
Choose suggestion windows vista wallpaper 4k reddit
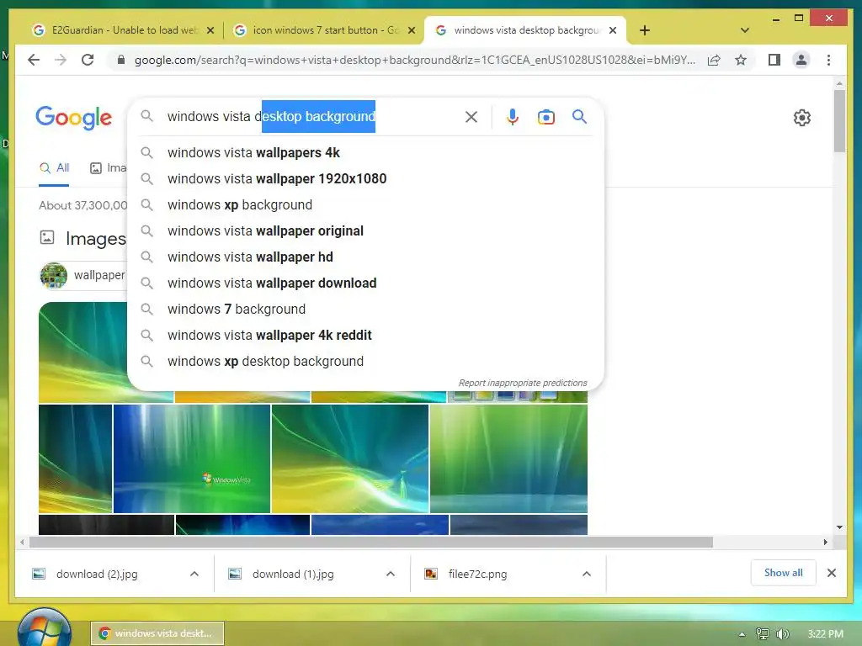click(x=365, y=335)
